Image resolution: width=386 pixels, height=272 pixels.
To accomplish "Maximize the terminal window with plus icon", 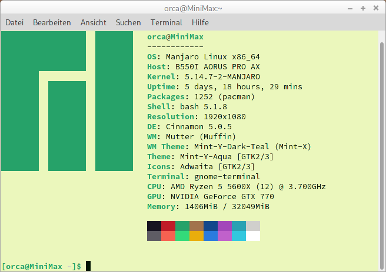I will coord(363,8).
